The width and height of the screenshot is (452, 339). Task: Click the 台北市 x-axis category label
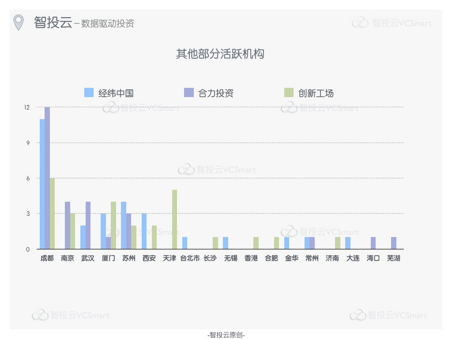coord(190,258)
